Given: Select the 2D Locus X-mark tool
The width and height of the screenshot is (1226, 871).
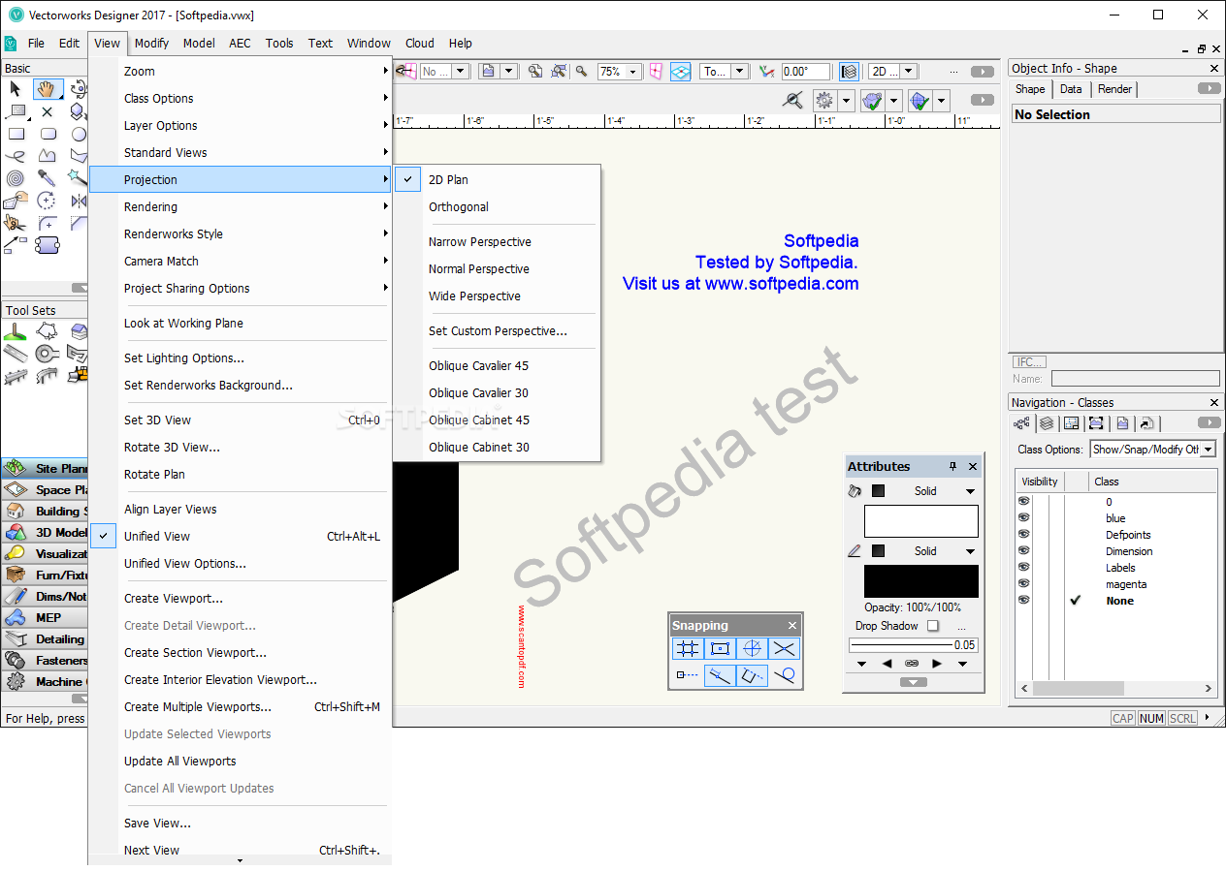Looking at the screenshot, I should coord(47,111).
